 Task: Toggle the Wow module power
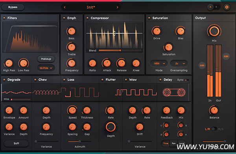(x=126, y=80)
